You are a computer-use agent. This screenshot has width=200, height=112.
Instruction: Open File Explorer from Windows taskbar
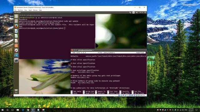click(18, 110)
